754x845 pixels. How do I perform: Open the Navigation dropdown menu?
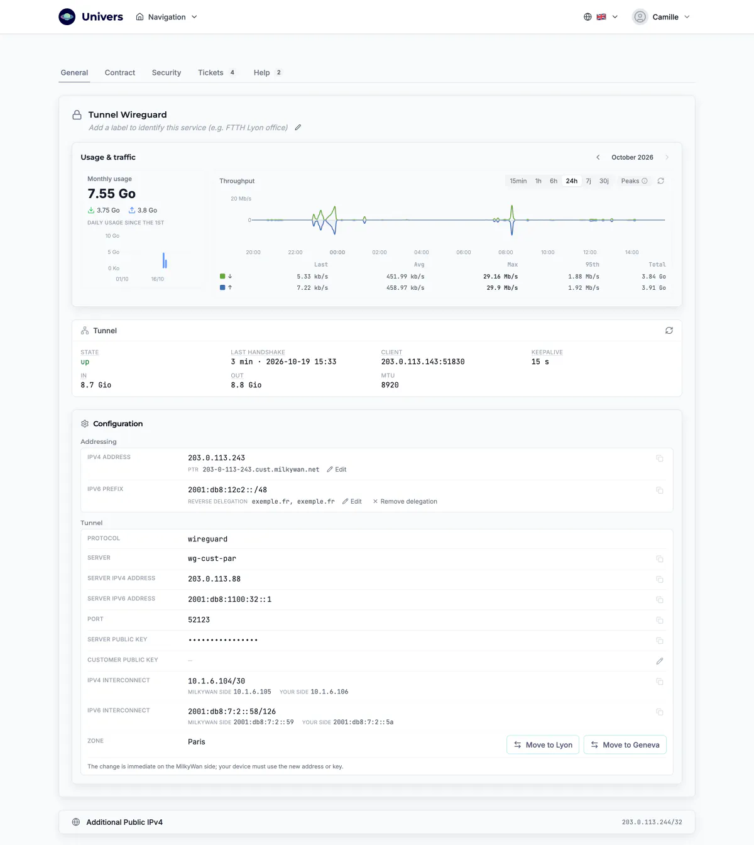pos(167,17)
